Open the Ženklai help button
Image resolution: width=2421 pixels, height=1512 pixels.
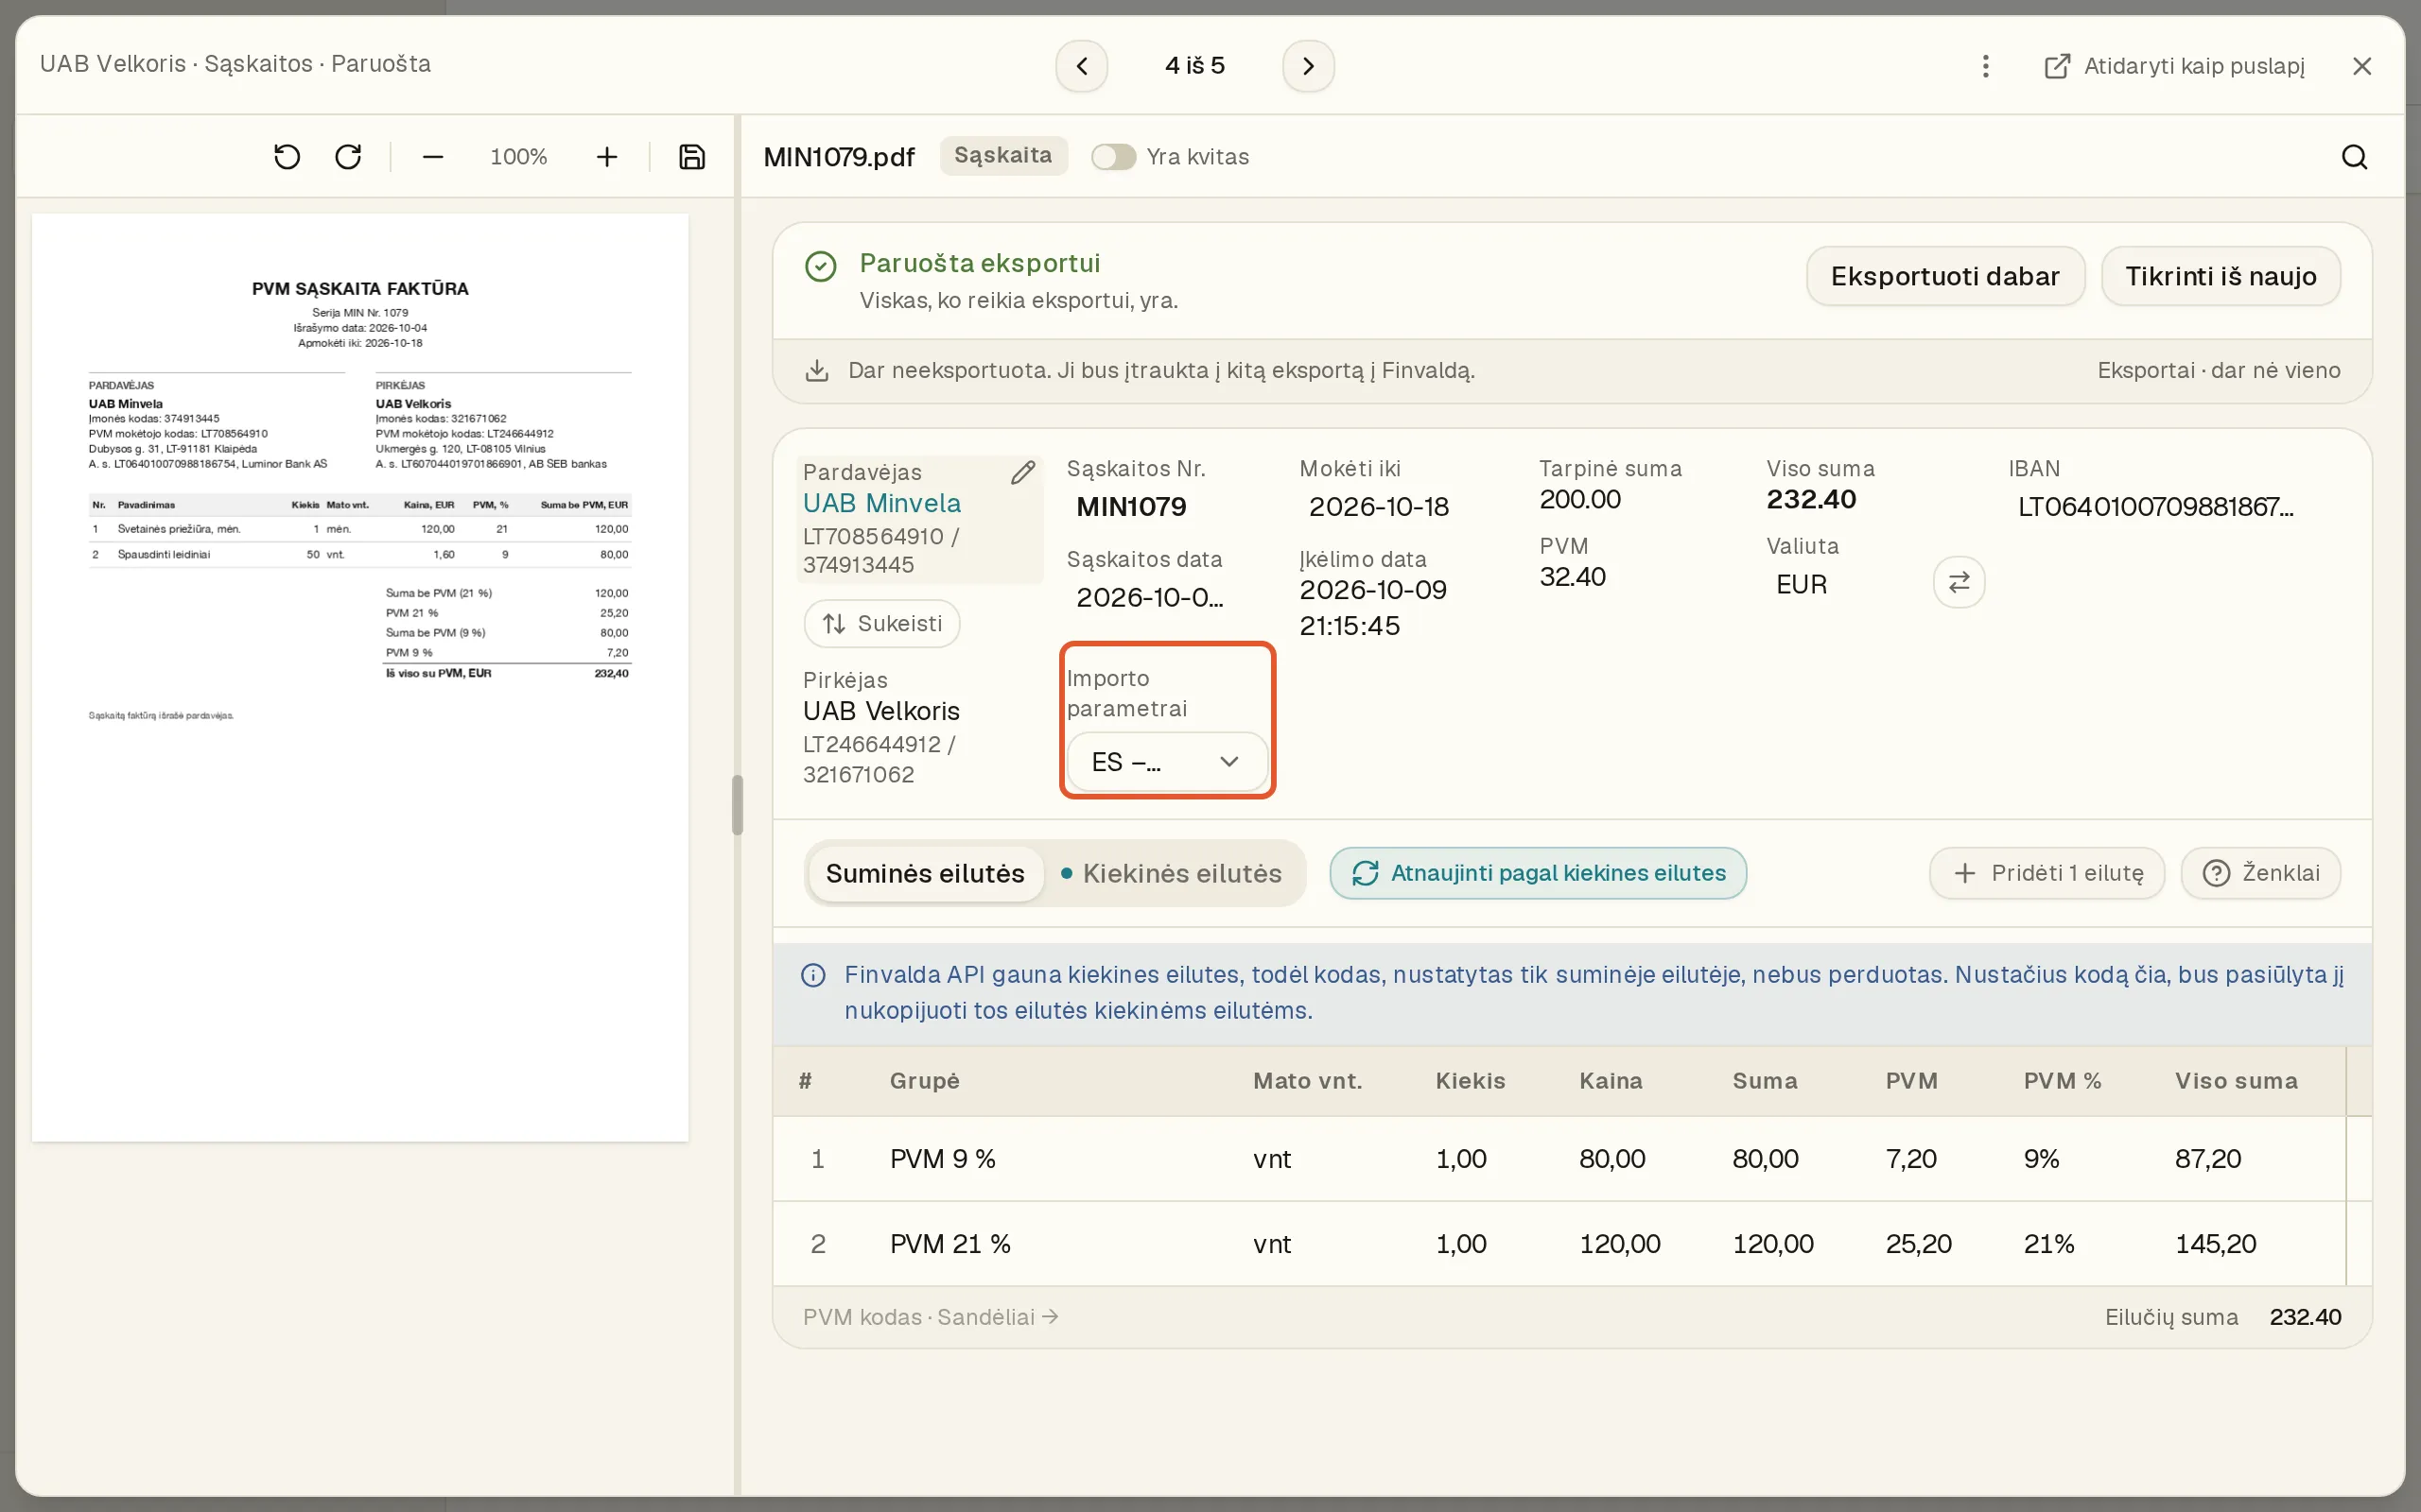(2261, 873)
